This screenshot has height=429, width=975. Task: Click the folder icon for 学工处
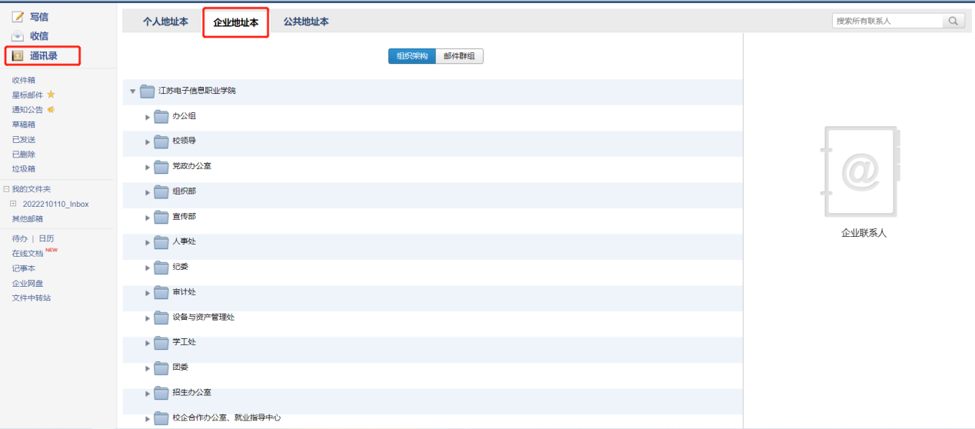coord(161,343)
